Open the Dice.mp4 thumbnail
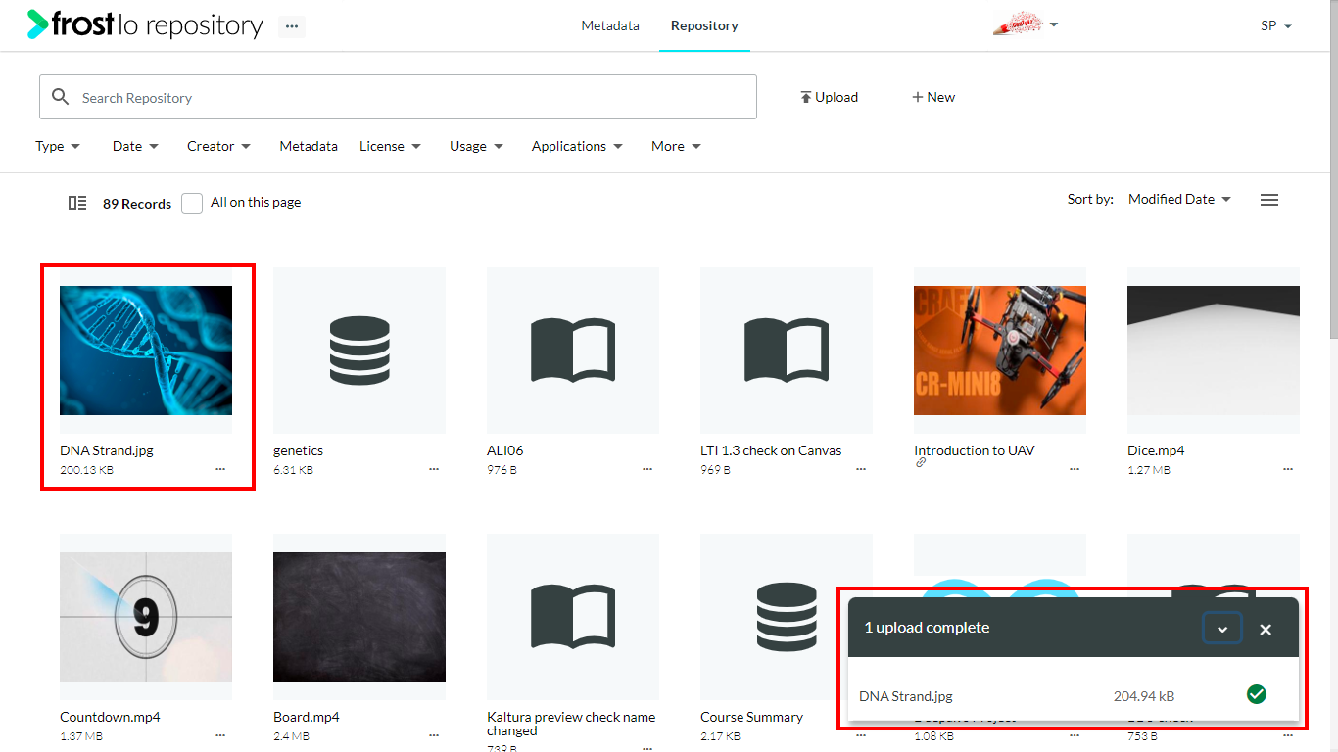The width and height of the screenshot is (1338, 752). [x=1214, y=351]
